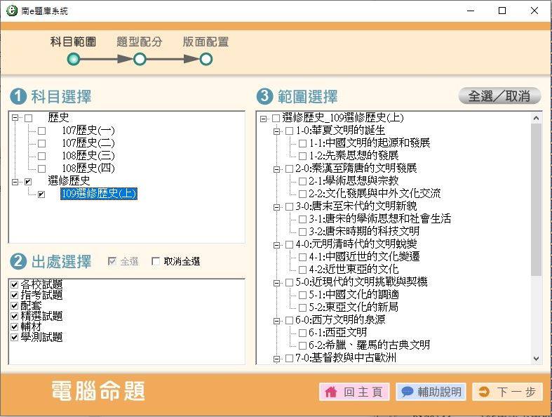Close the 南e題庫系統 window
Screen dimensions: 552x417
point(534,11)
